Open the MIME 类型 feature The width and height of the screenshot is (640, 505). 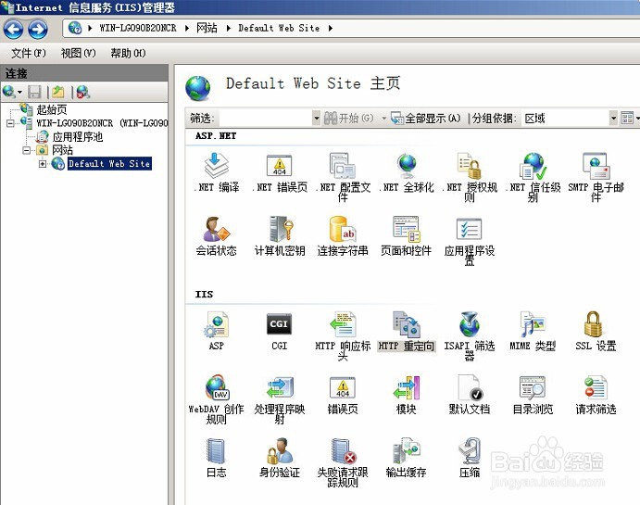pyautogui.click(x=533, y=331)
